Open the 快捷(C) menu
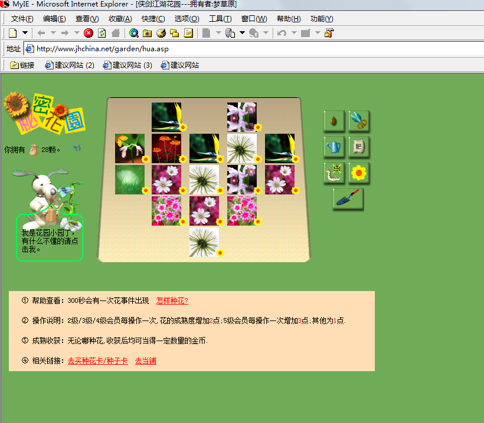484x423 pixels. pyautogui.click(x=153, y=19)
